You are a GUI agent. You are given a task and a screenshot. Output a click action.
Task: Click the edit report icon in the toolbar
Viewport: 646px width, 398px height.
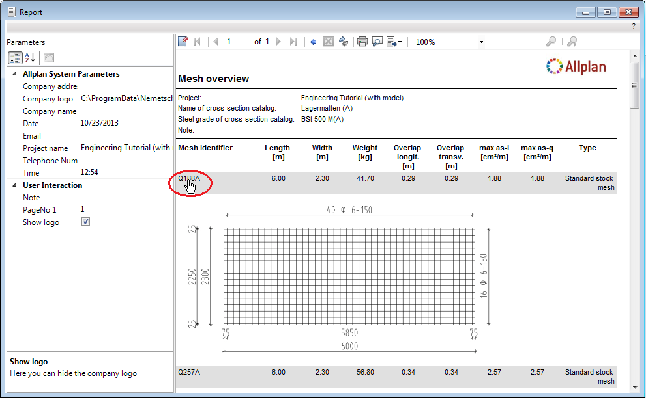[183, 42]
